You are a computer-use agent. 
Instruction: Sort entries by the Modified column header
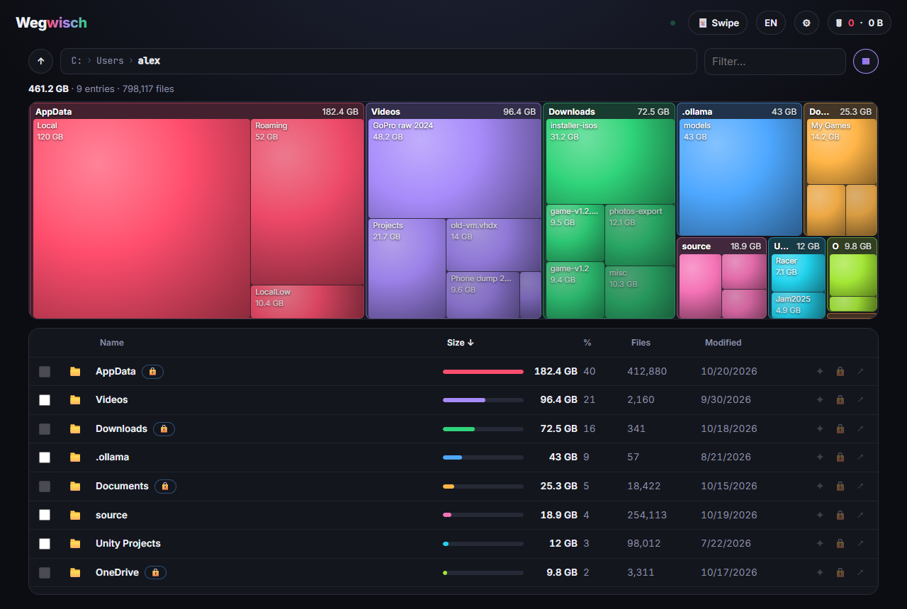pyautogui.click(x=723, y=343)
